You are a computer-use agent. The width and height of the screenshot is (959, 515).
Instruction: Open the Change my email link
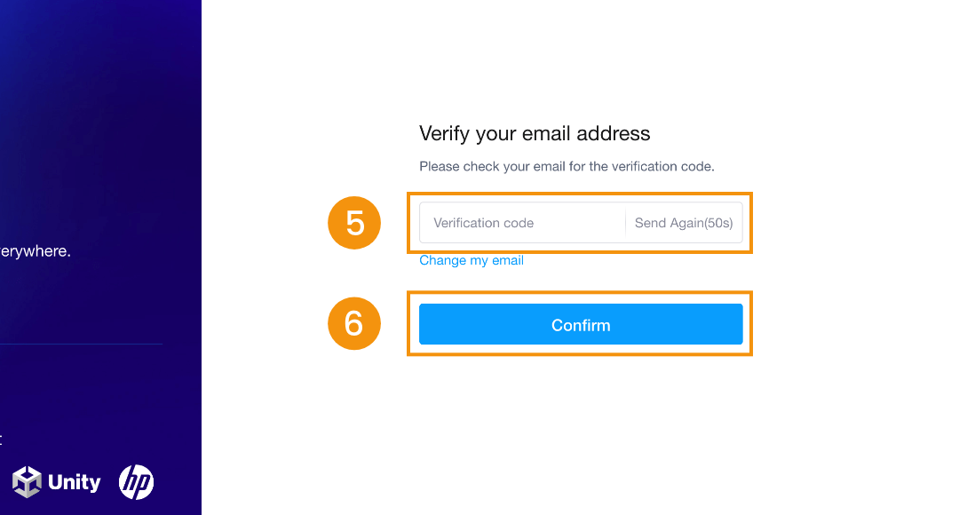[x=472, y=260]
